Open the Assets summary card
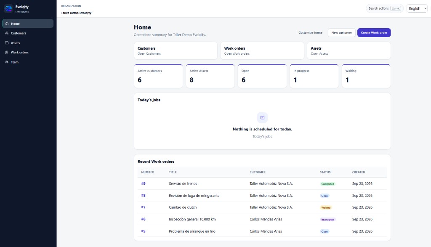 tap(349, 50)
